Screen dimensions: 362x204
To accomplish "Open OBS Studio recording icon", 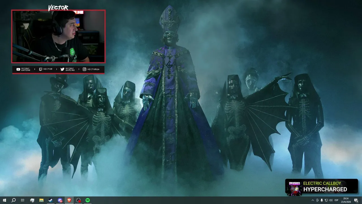I will (79, 200).
